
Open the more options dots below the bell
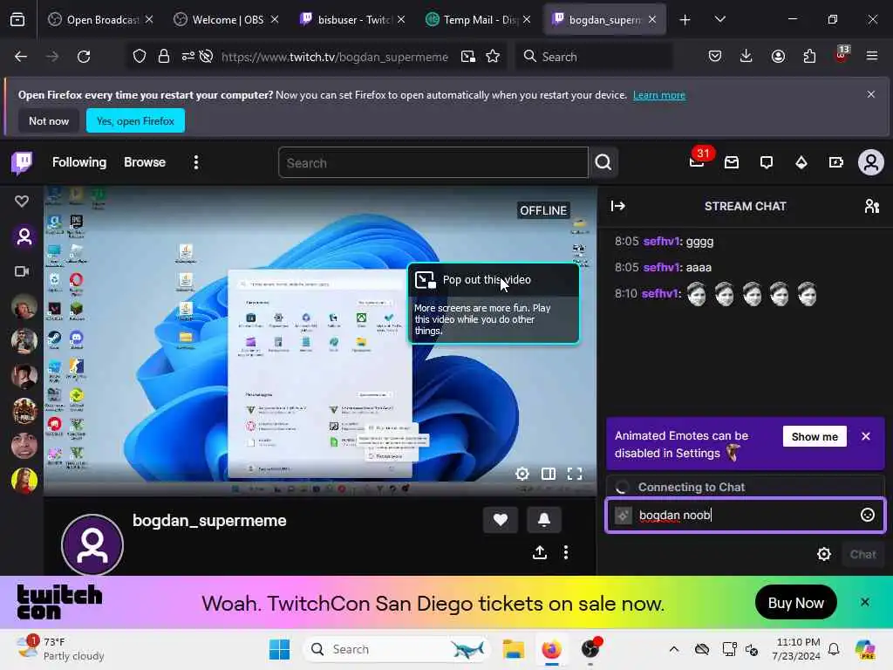tap(565, 552)
